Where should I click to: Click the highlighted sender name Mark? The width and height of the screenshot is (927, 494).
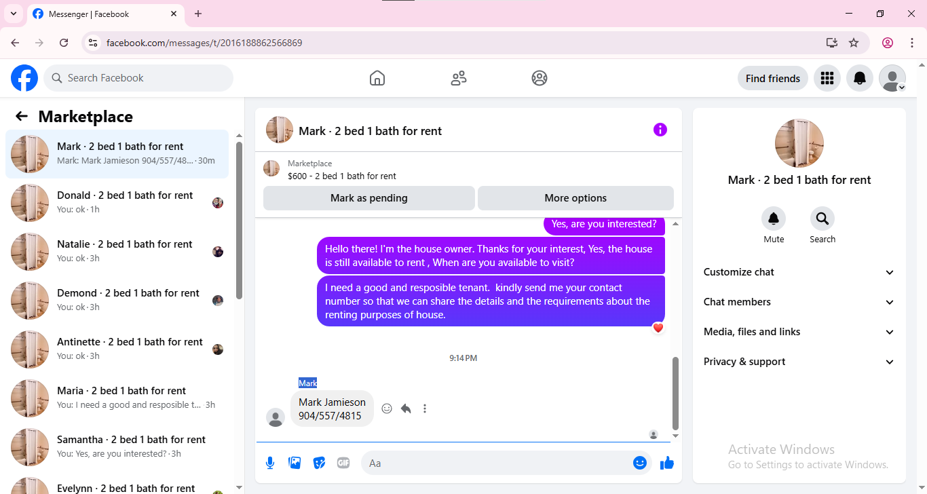click(x=308, y=383)
